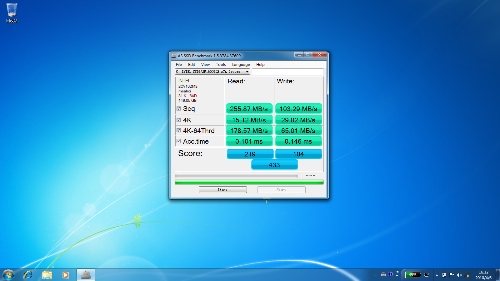This screenshot has width=500, height=281.
Task: Open the Windows Start menu orb
Action: 8,275
